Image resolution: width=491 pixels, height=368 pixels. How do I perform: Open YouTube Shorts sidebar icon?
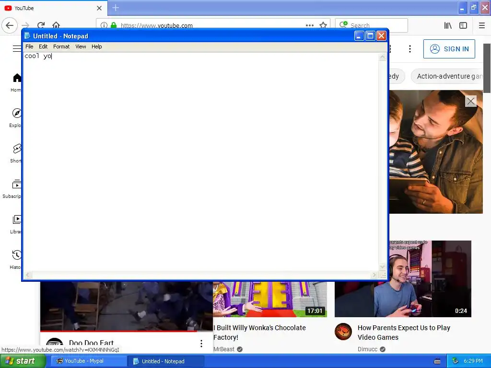(x=16, y=153)
